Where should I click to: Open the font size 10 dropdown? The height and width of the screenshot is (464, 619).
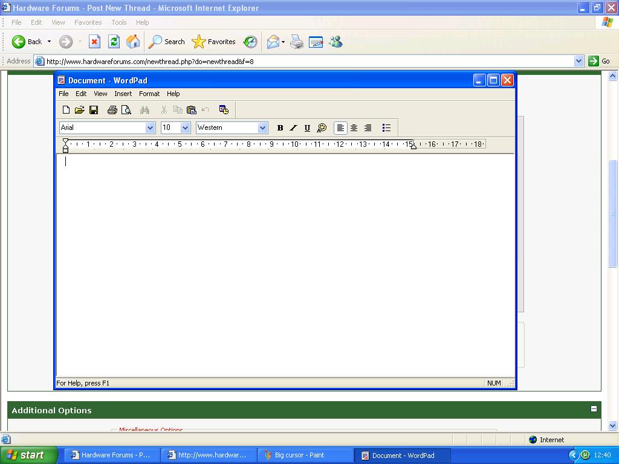point(185,128)
